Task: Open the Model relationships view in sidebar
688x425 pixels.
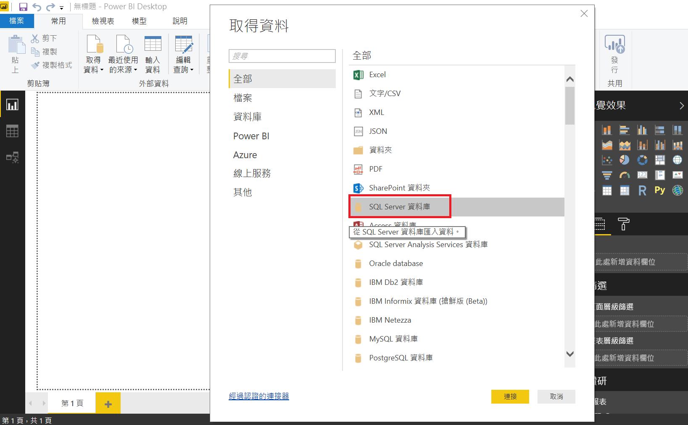Action: click(12, 158)
